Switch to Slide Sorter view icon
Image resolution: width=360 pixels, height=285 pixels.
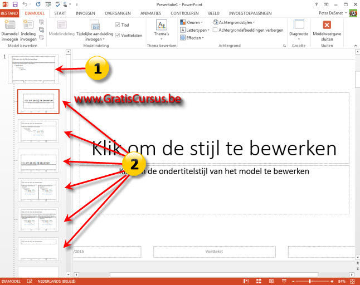[x=259, y=281]
